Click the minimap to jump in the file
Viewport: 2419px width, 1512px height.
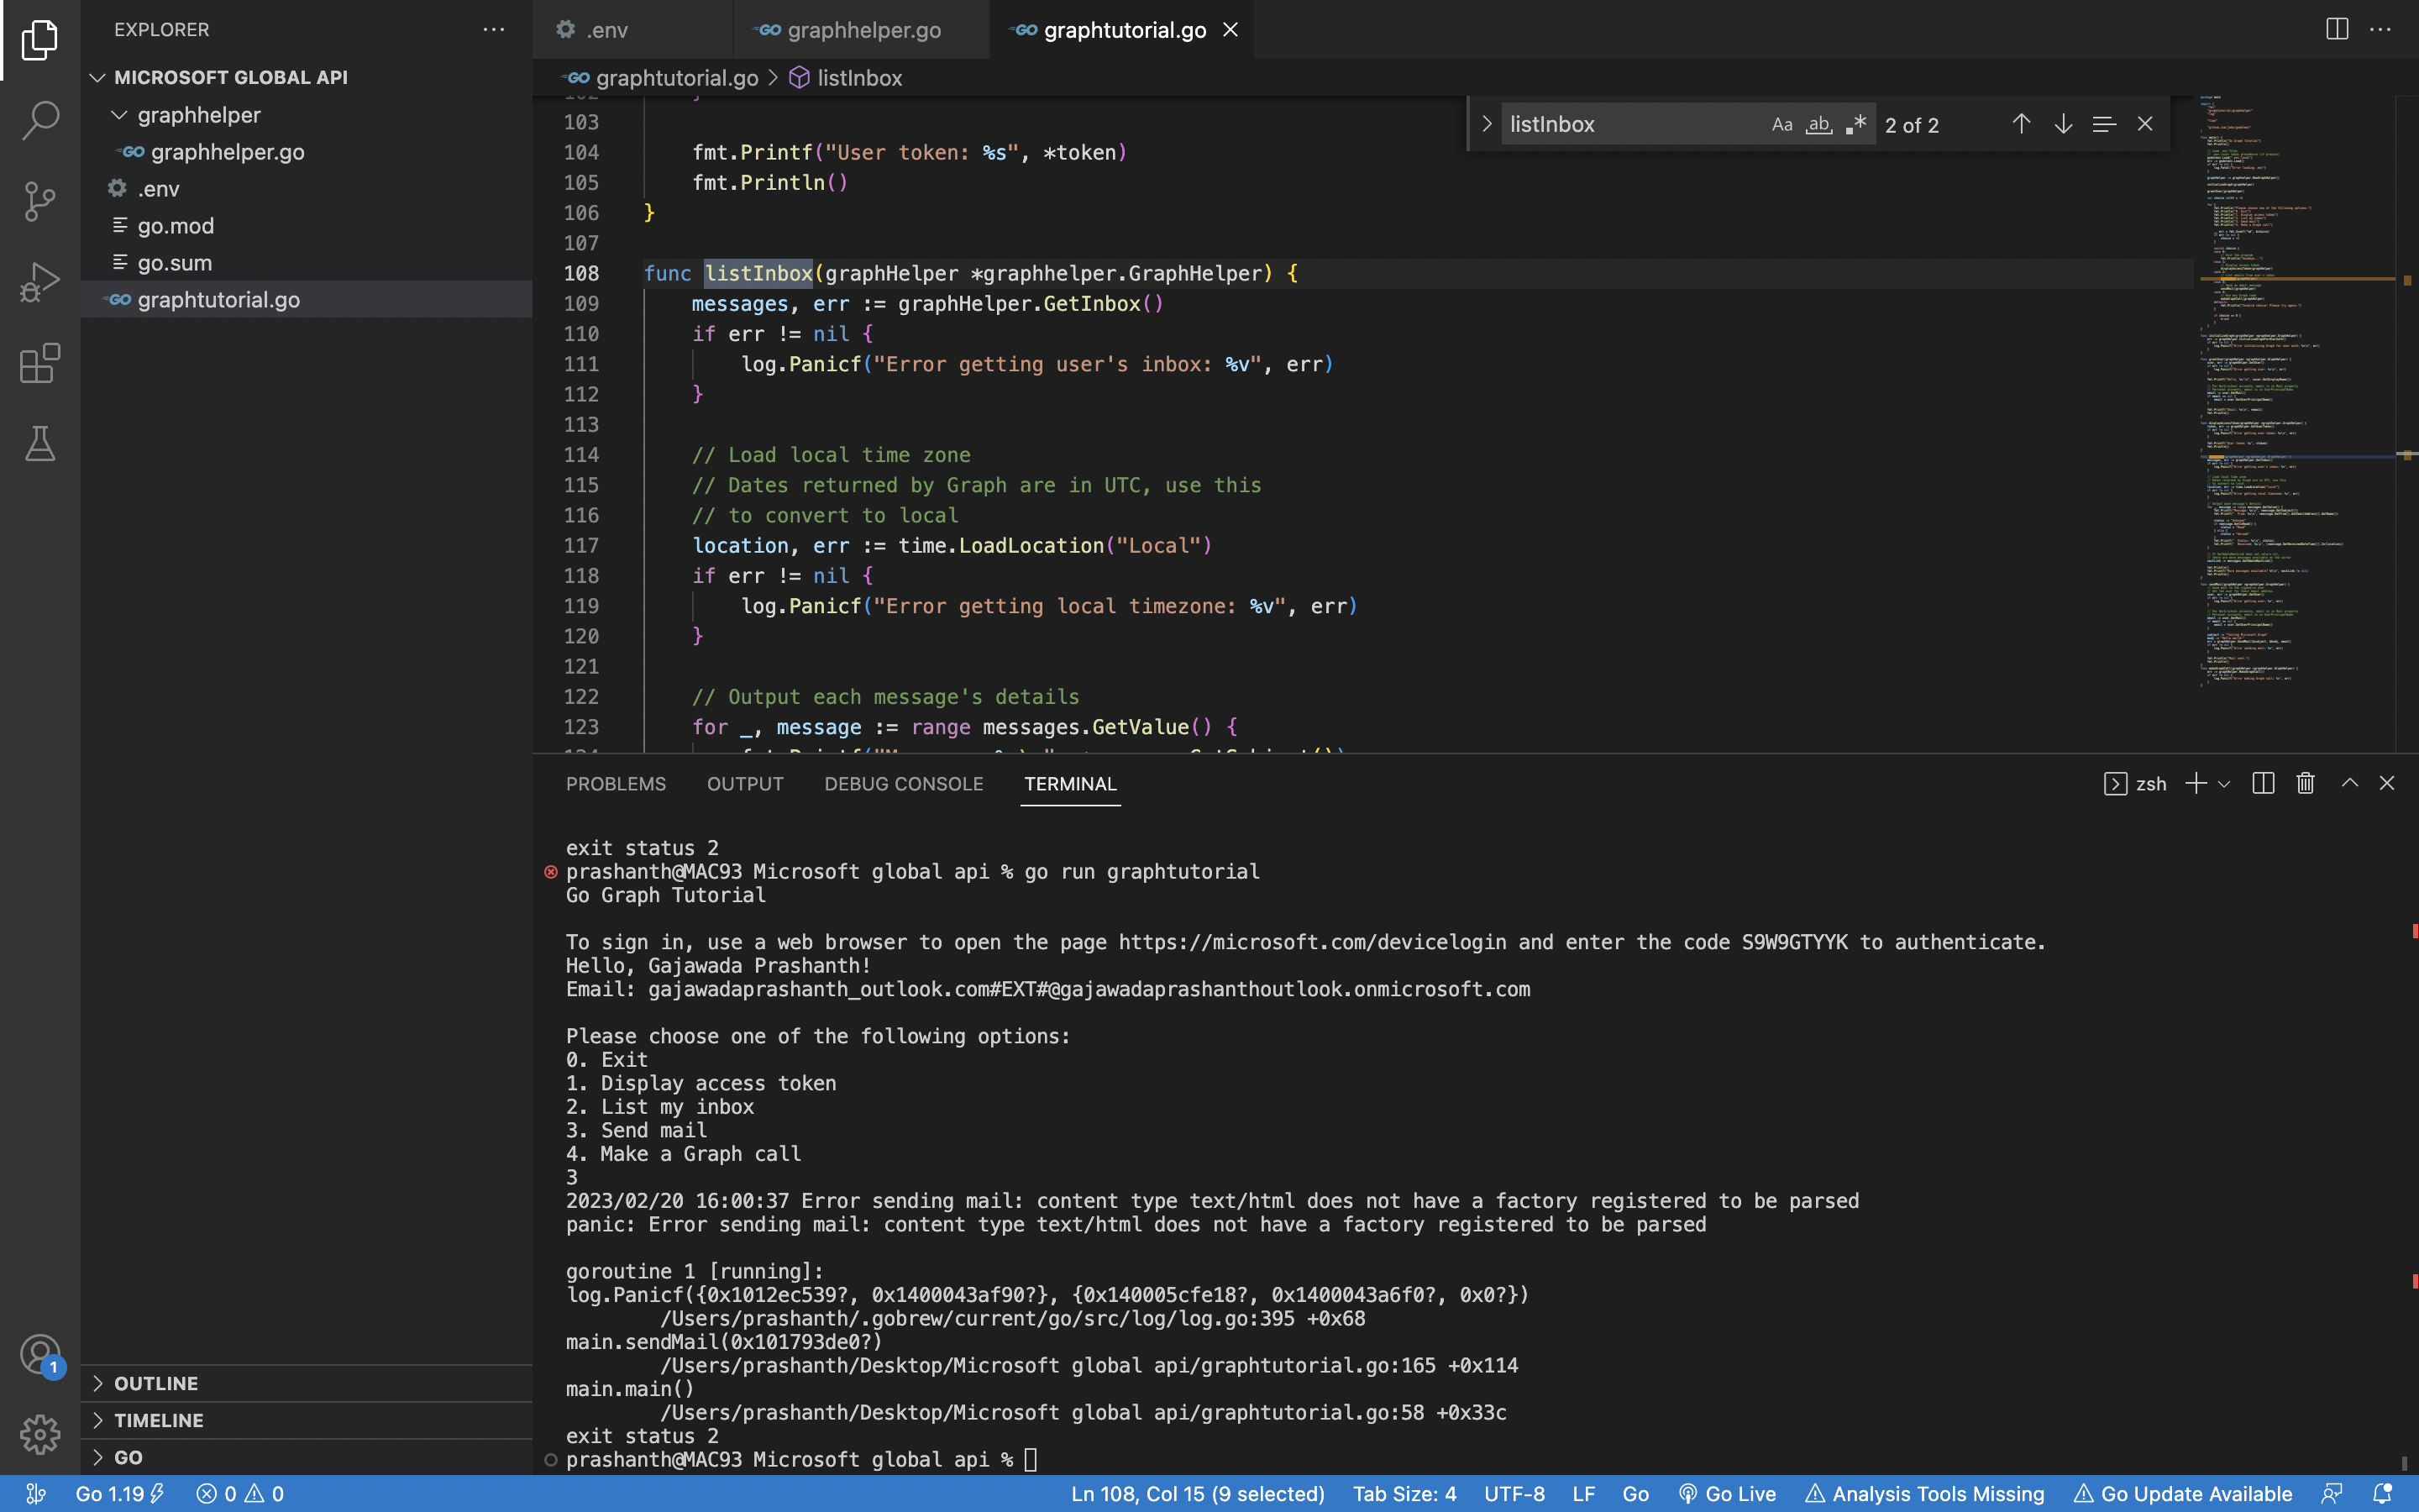pos(2289,400)
